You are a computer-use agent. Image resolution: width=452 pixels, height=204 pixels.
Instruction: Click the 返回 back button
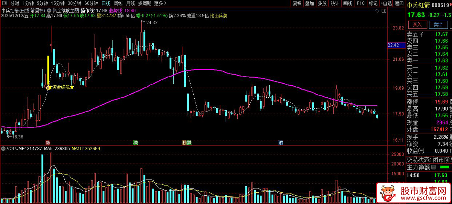click(399, 3)
